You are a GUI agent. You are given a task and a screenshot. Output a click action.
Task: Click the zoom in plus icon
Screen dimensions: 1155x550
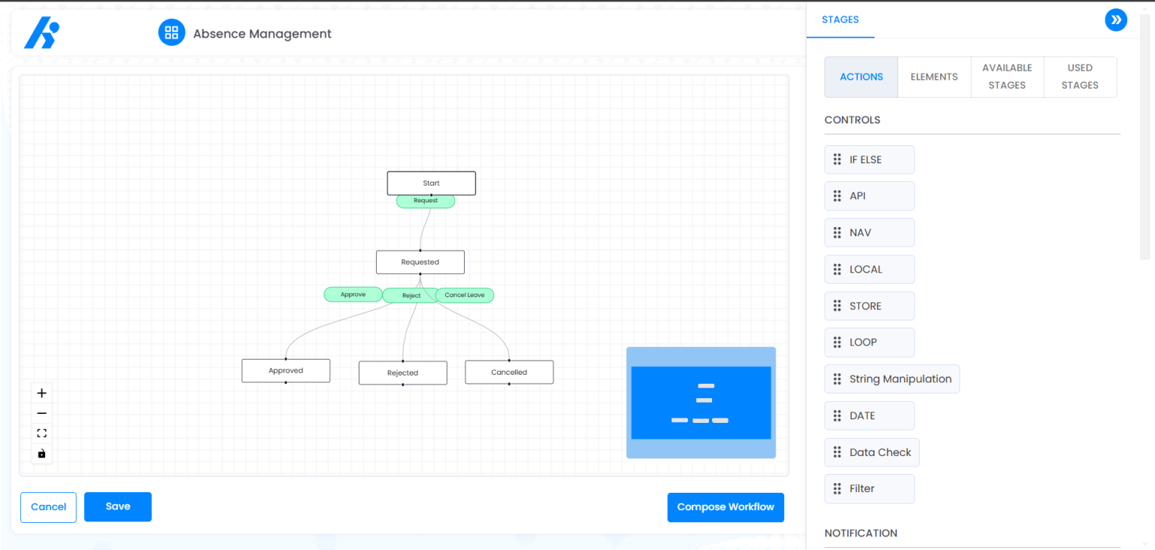(x=42, y=393)
